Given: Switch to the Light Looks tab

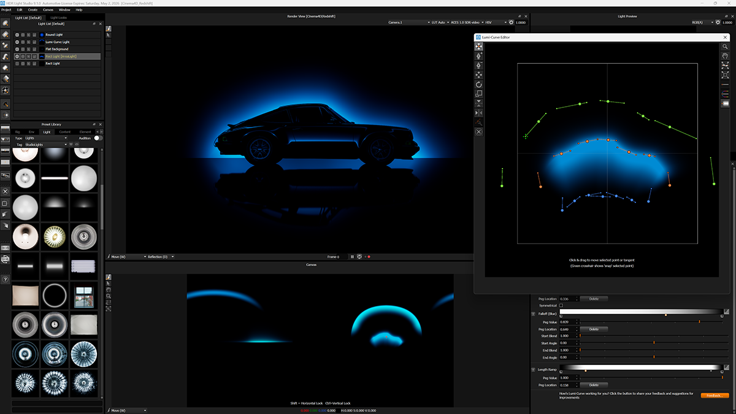Looking at the screenshot, I should click(x=59, y=17).
